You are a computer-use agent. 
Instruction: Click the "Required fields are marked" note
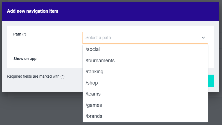[36, 77]
